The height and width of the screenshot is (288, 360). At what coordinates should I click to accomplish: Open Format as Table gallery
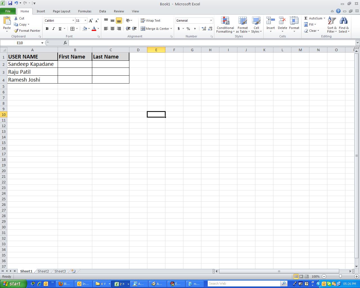pos(243,25)
